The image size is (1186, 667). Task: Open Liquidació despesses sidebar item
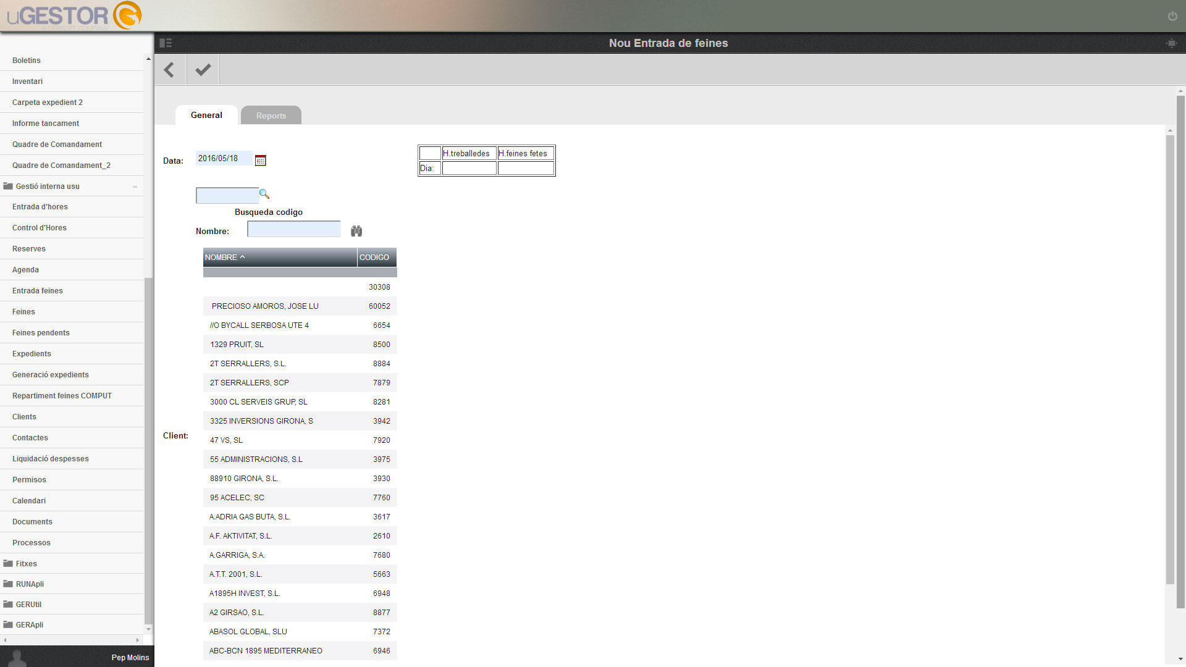click(x=72, y=459)
